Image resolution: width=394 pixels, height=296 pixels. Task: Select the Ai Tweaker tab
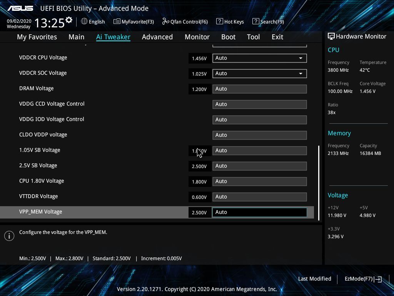(113, 37)
